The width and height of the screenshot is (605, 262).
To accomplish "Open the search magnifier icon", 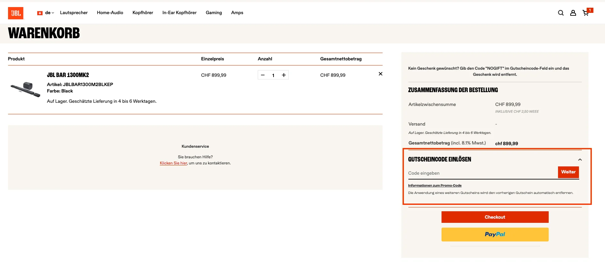I will point(561,13).
